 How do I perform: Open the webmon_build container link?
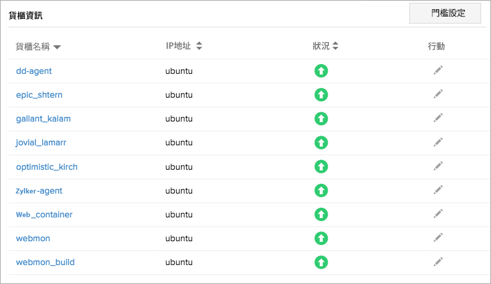pyautogui.click(x=45, y=262)
